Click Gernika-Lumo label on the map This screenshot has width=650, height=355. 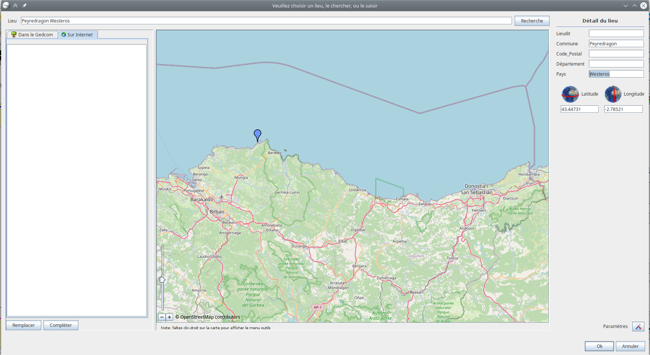coord(287,192)
